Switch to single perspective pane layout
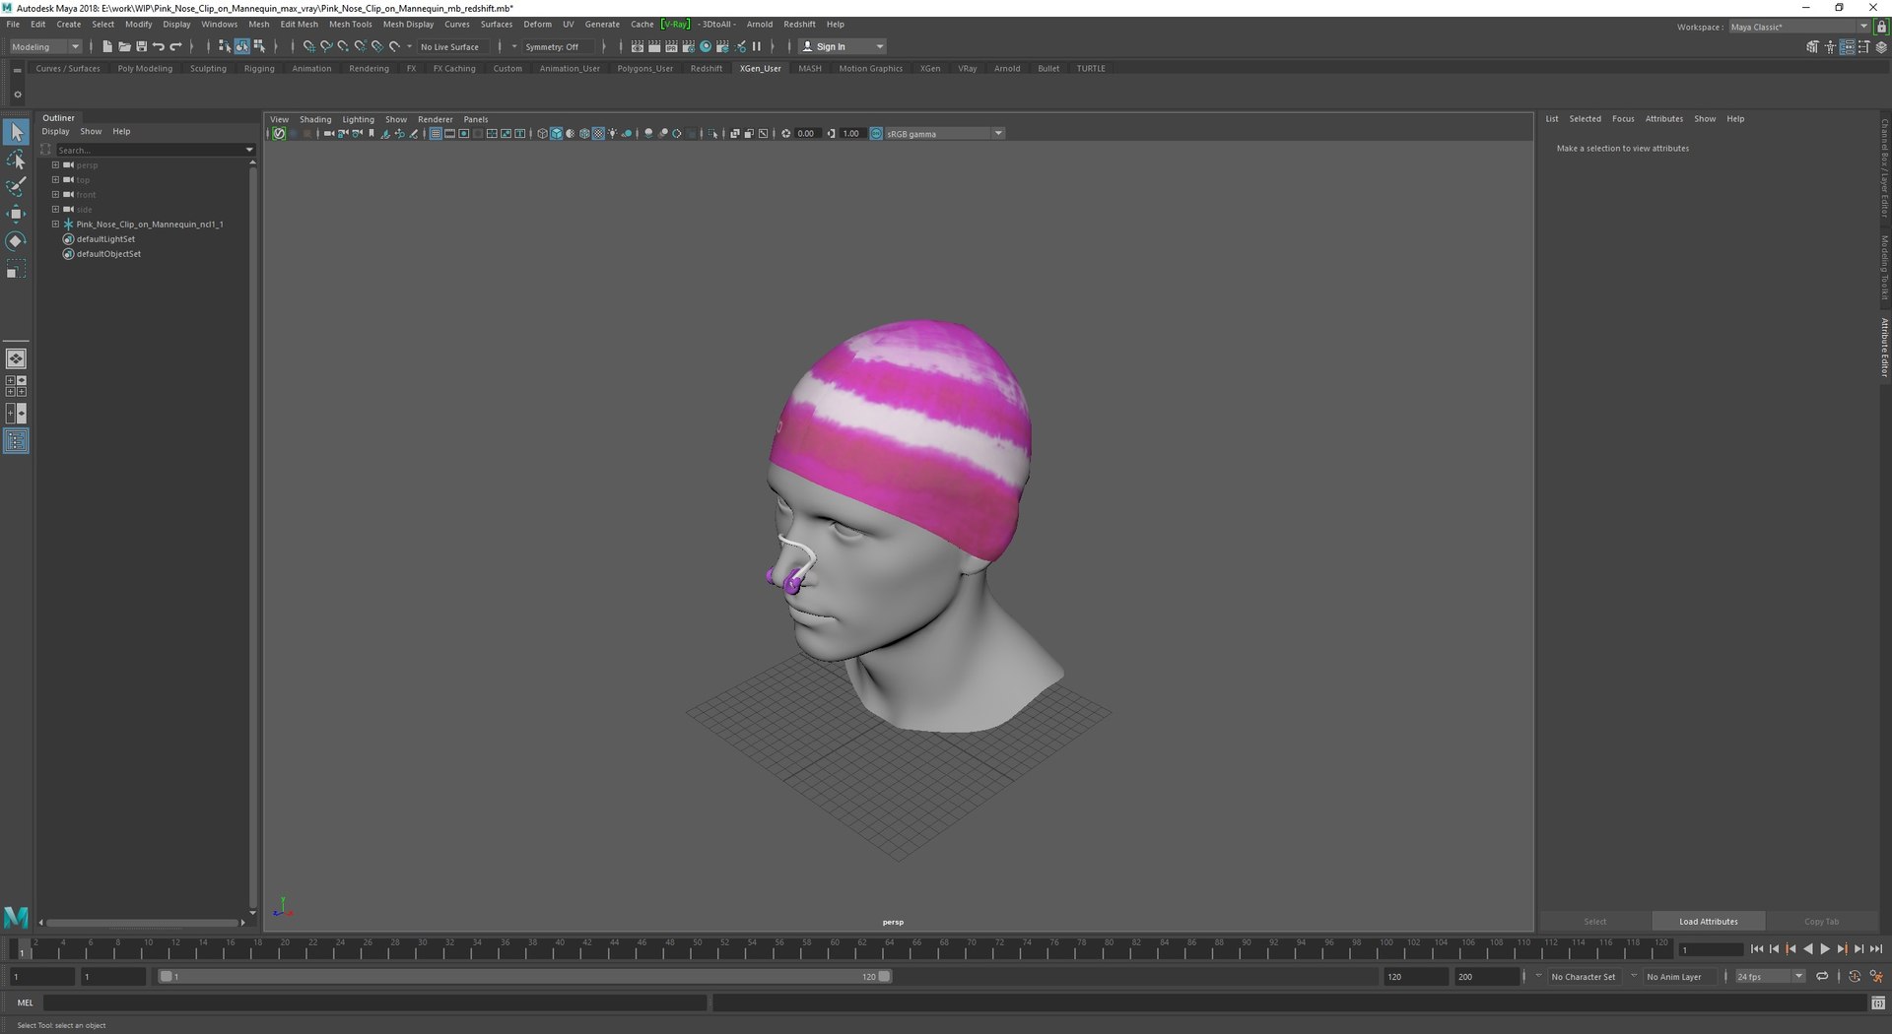Screen dimensions: 1892x1034 coord(16,358)
